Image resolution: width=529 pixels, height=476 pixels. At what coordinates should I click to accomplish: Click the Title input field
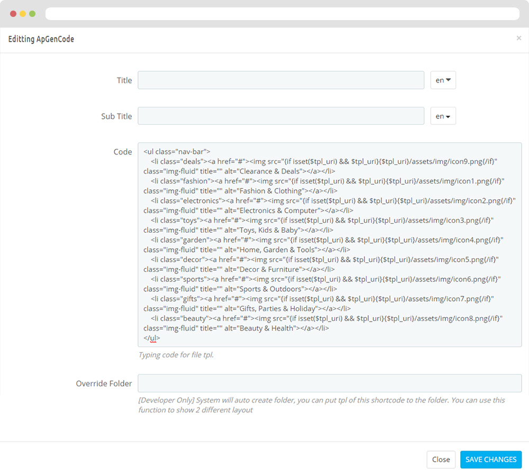pyautogui.click(x=281, y=80)
